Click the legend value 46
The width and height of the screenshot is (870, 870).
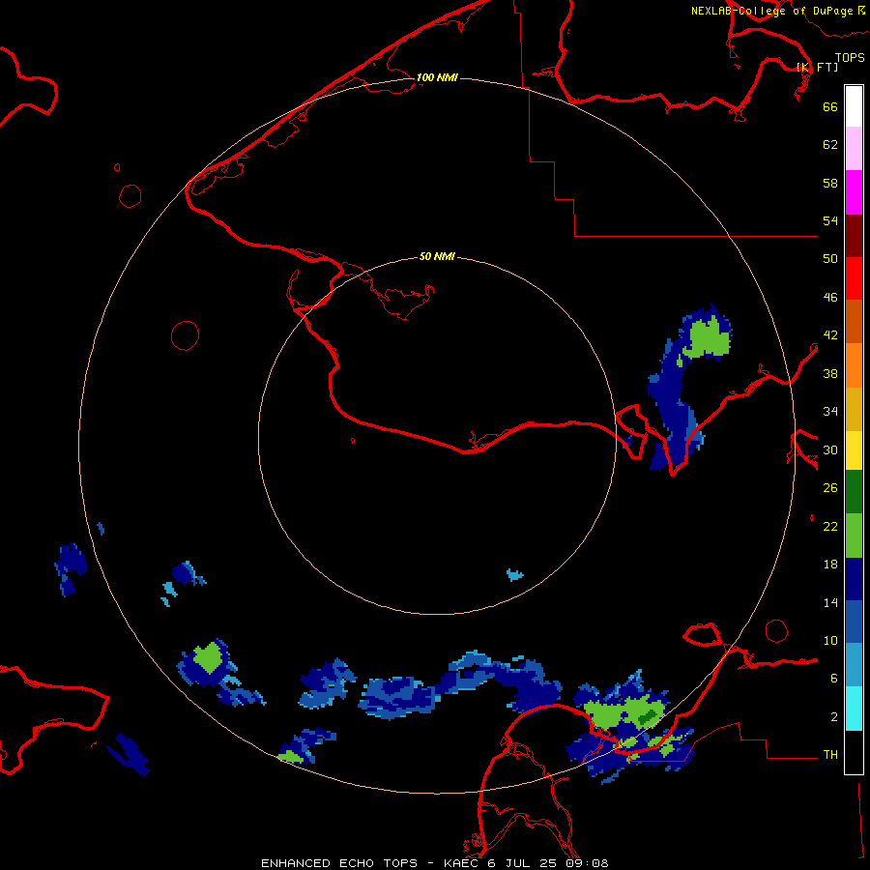click(x=830, y=298)
